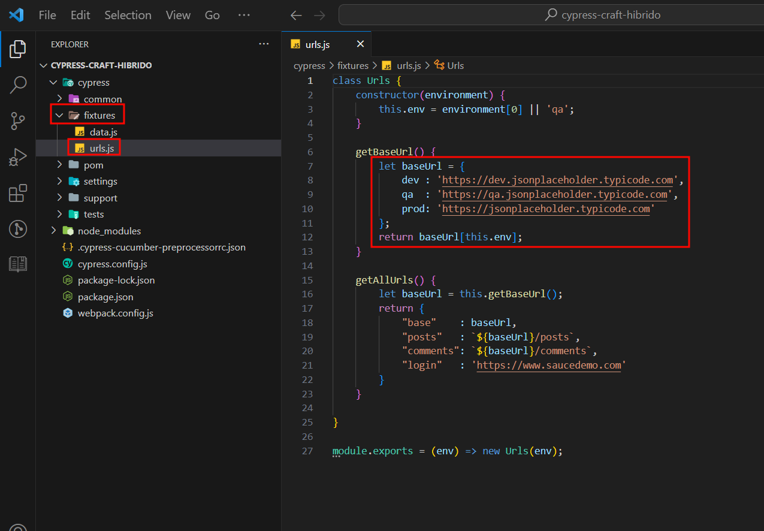The image size is (764, 531).
Task: Open the book-shaped icon in activity bar
Action: pos(18,264)
